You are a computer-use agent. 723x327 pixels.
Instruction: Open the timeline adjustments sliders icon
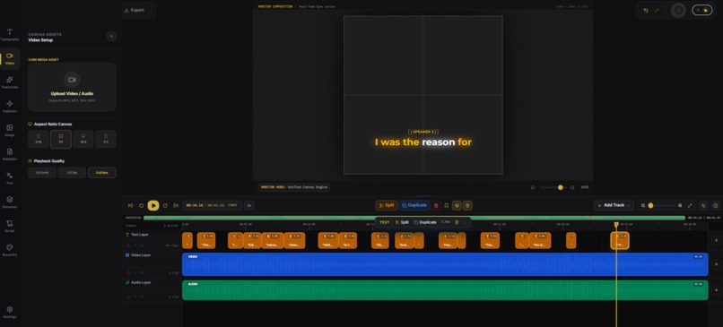(x=704, y=205)
